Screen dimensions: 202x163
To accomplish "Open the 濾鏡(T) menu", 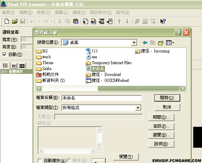I will 79,12.
